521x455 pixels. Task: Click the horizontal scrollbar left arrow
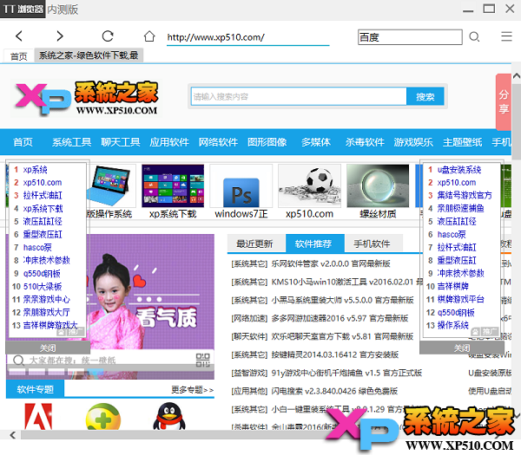click(13, 435)
